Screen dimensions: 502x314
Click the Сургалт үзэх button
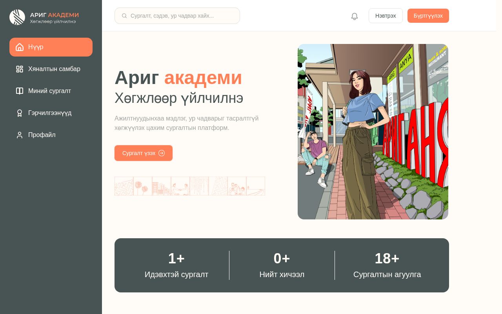(x=144, y=153)
